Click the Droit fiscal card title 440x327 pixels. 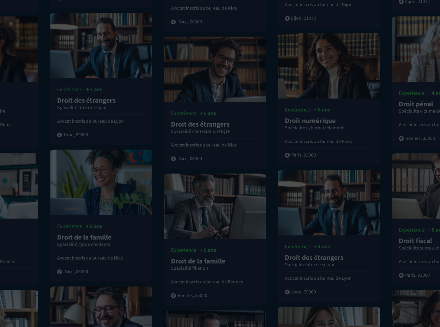point(415,241)
